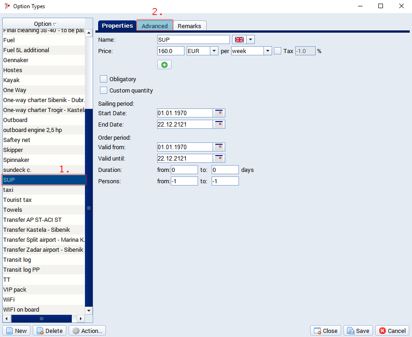Switch to the Advanced tab

coord(155,26)
